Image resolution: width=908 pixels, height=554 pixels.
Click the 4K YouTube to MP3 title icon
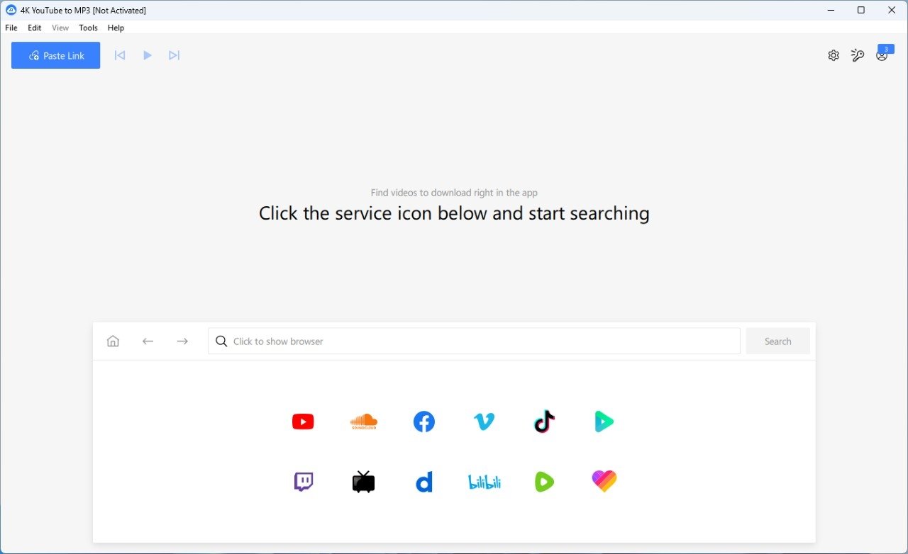[x=11, y=10]
